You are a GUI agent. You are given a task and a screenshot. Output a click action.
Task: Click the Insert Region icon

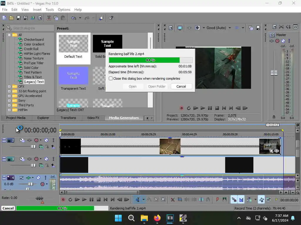224,200
